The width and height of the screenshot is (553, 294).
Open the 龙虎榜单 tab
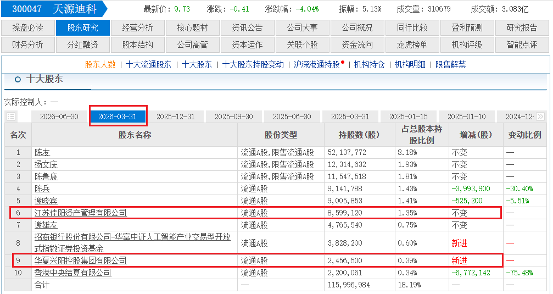[x=412, y=45]
